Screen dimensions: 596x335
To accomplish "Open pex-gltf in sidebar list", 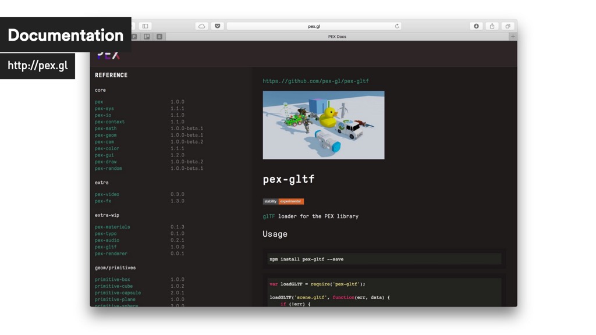I will click(106, 247).
